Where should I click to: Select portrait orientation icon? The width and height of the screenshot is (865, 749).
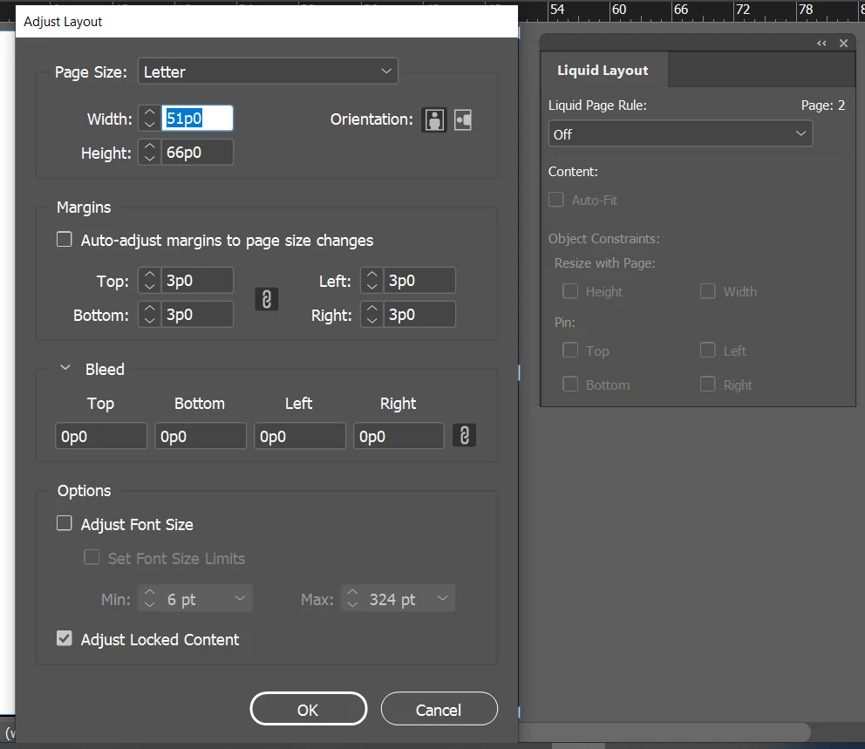(x=434, y=119)
